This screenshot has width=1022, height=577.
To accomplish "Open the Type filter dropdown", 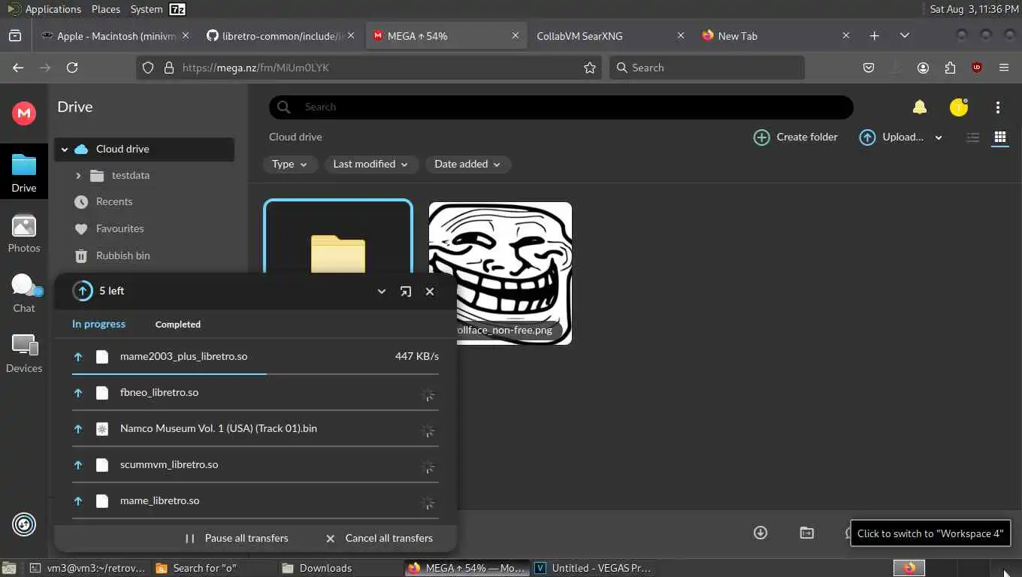I will (x=290, y=165).
